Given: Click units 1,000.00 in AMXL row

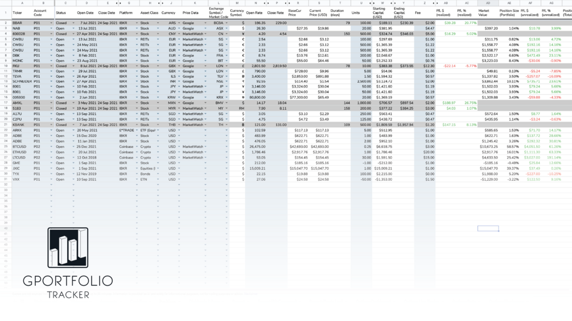Looking at the screenshot, I should pos(361,103).
